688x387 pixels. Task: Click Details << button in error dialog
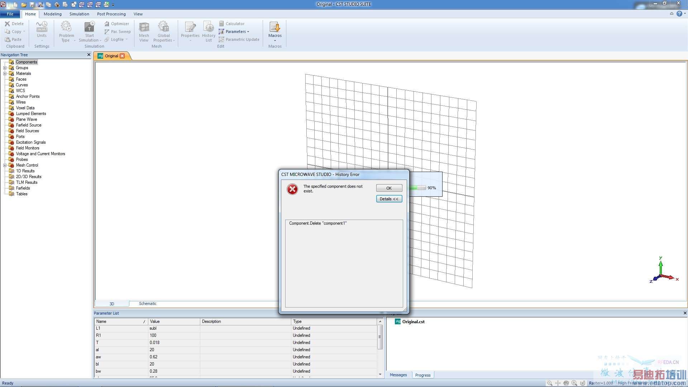tap(389, 199)
